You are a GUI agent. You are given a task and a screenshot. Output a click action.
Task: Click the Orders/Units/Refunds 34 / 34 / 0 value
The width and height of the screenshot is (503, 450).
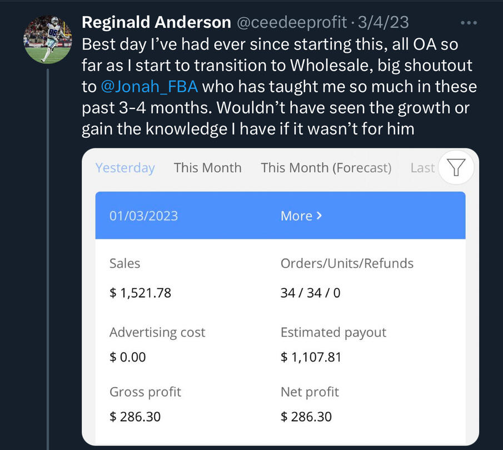coord(310,292)
